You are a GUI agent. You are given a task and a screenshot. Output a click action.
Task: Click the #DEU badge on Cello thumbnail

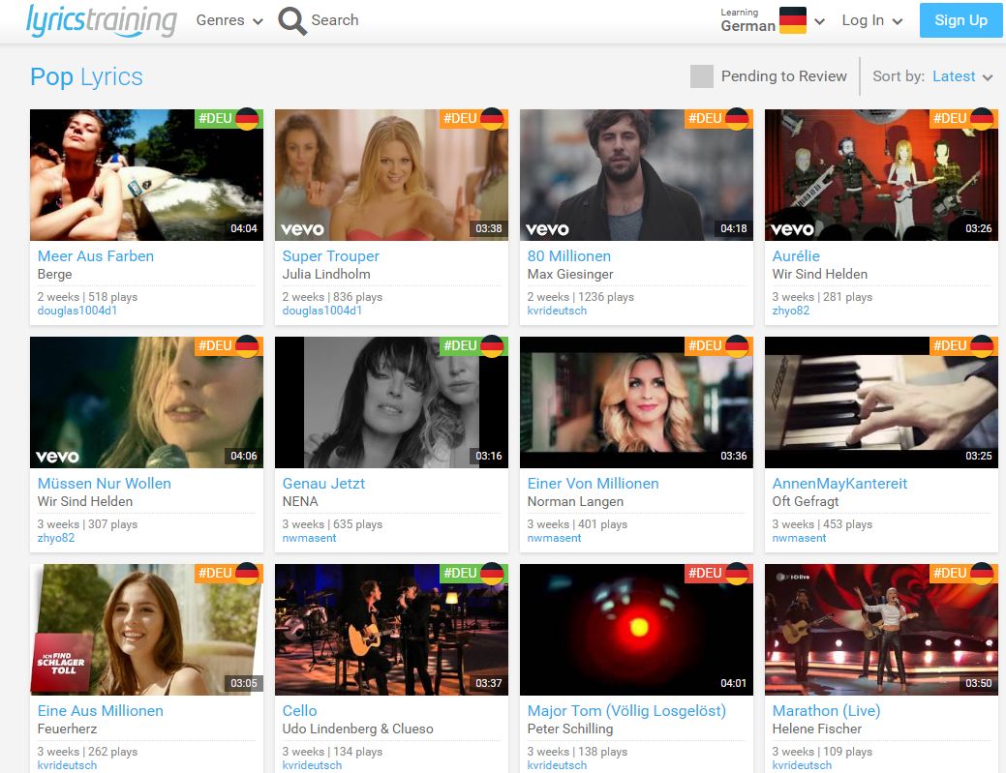(459, 573)
